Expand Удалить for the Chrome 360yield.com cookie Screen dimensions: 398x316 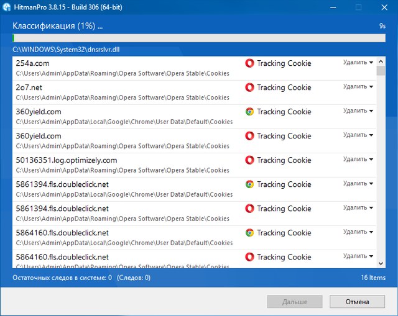tap(358, 111)
